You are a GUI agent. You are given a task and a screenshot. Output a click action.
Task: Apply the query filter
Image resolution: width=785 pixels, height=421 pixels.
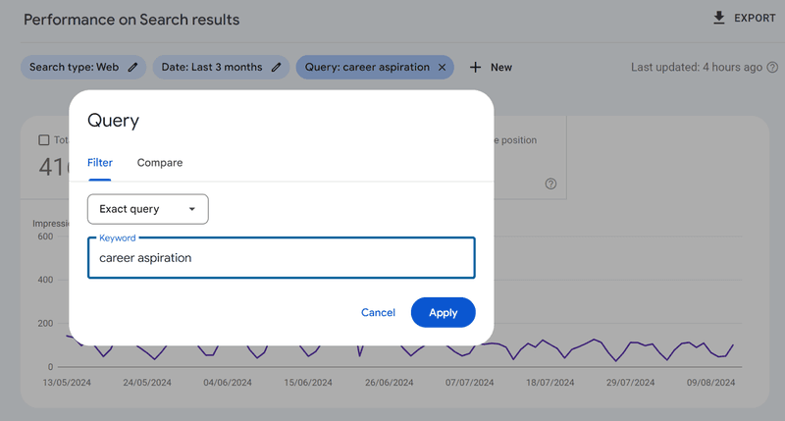(x=444, y=312)
